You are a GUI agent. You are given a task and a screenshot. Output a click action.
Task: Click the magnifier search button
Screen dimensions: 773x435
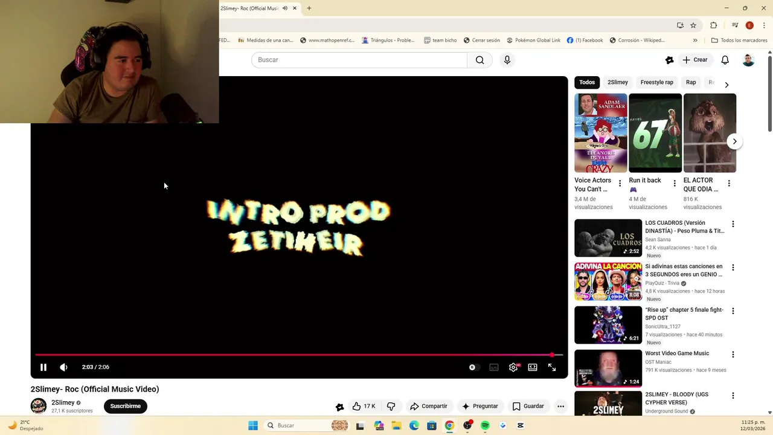pos(480,60)
